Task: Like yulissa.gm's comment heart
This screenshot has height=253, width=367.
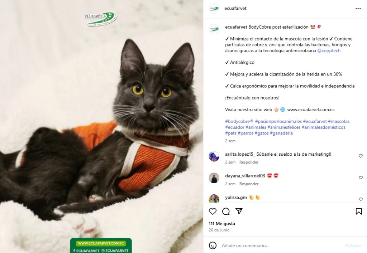Action: [x=361, y=199]
